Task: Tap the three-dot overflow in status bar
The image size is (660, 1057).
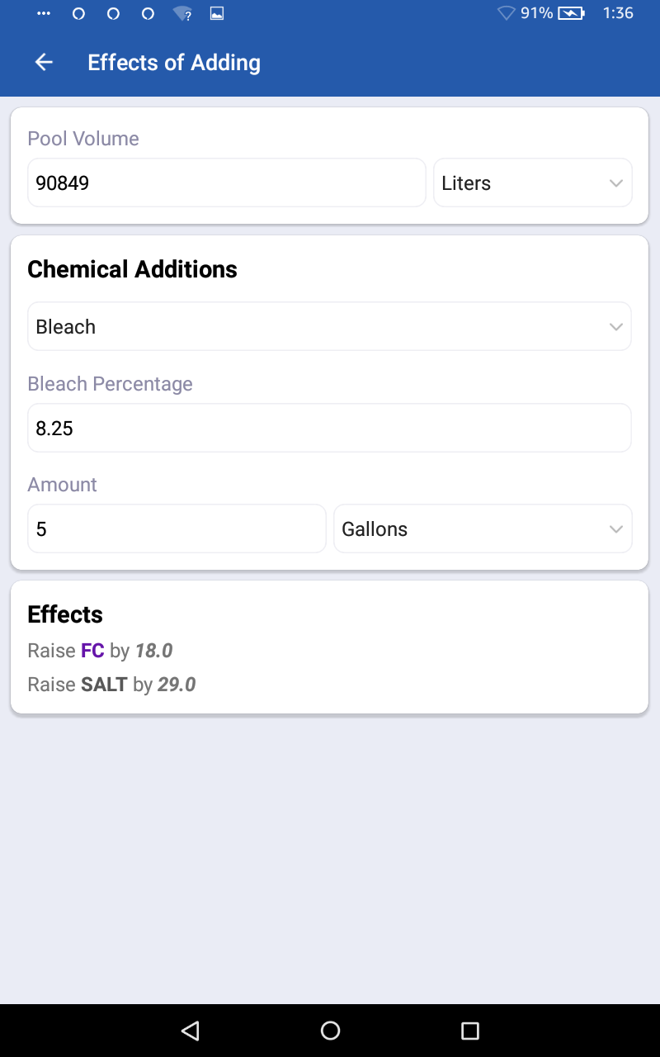Action: click(x=44, y=13)
